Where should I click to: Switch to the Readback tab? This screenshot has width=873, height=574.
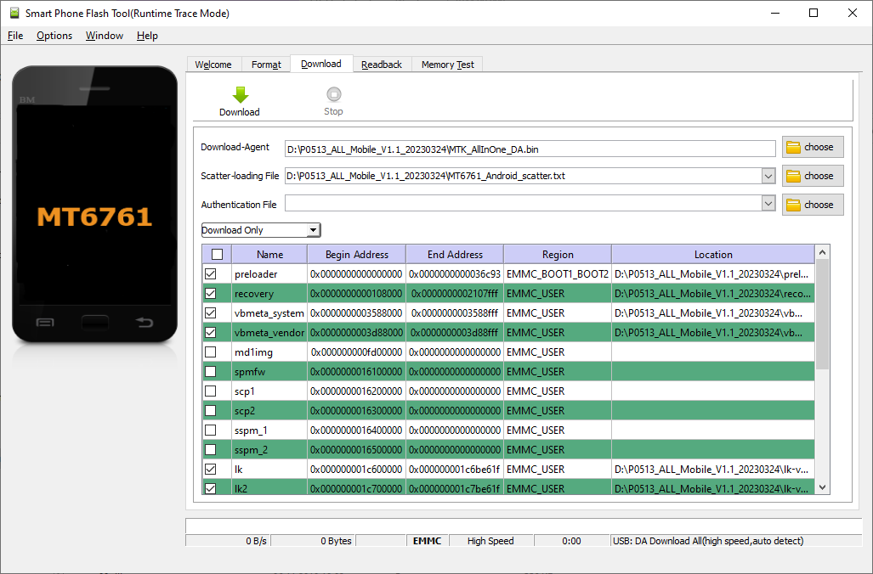pos(381,65)
